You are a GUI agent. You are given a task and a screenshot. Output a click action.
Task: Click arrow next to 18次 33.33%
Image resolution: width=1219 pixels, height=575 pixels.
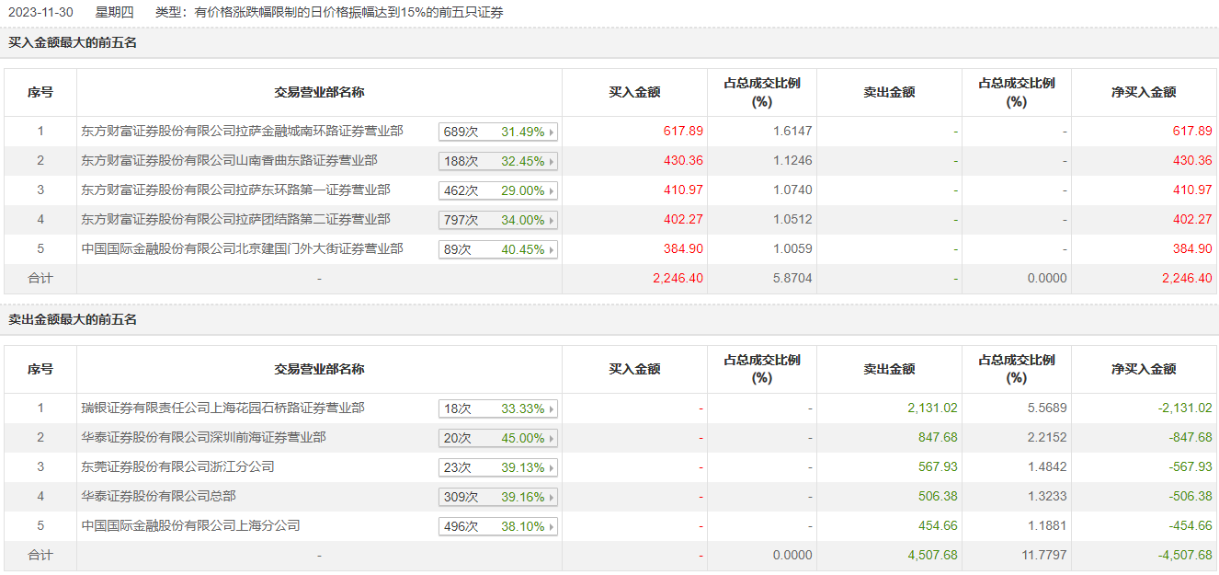coord(552,409)
